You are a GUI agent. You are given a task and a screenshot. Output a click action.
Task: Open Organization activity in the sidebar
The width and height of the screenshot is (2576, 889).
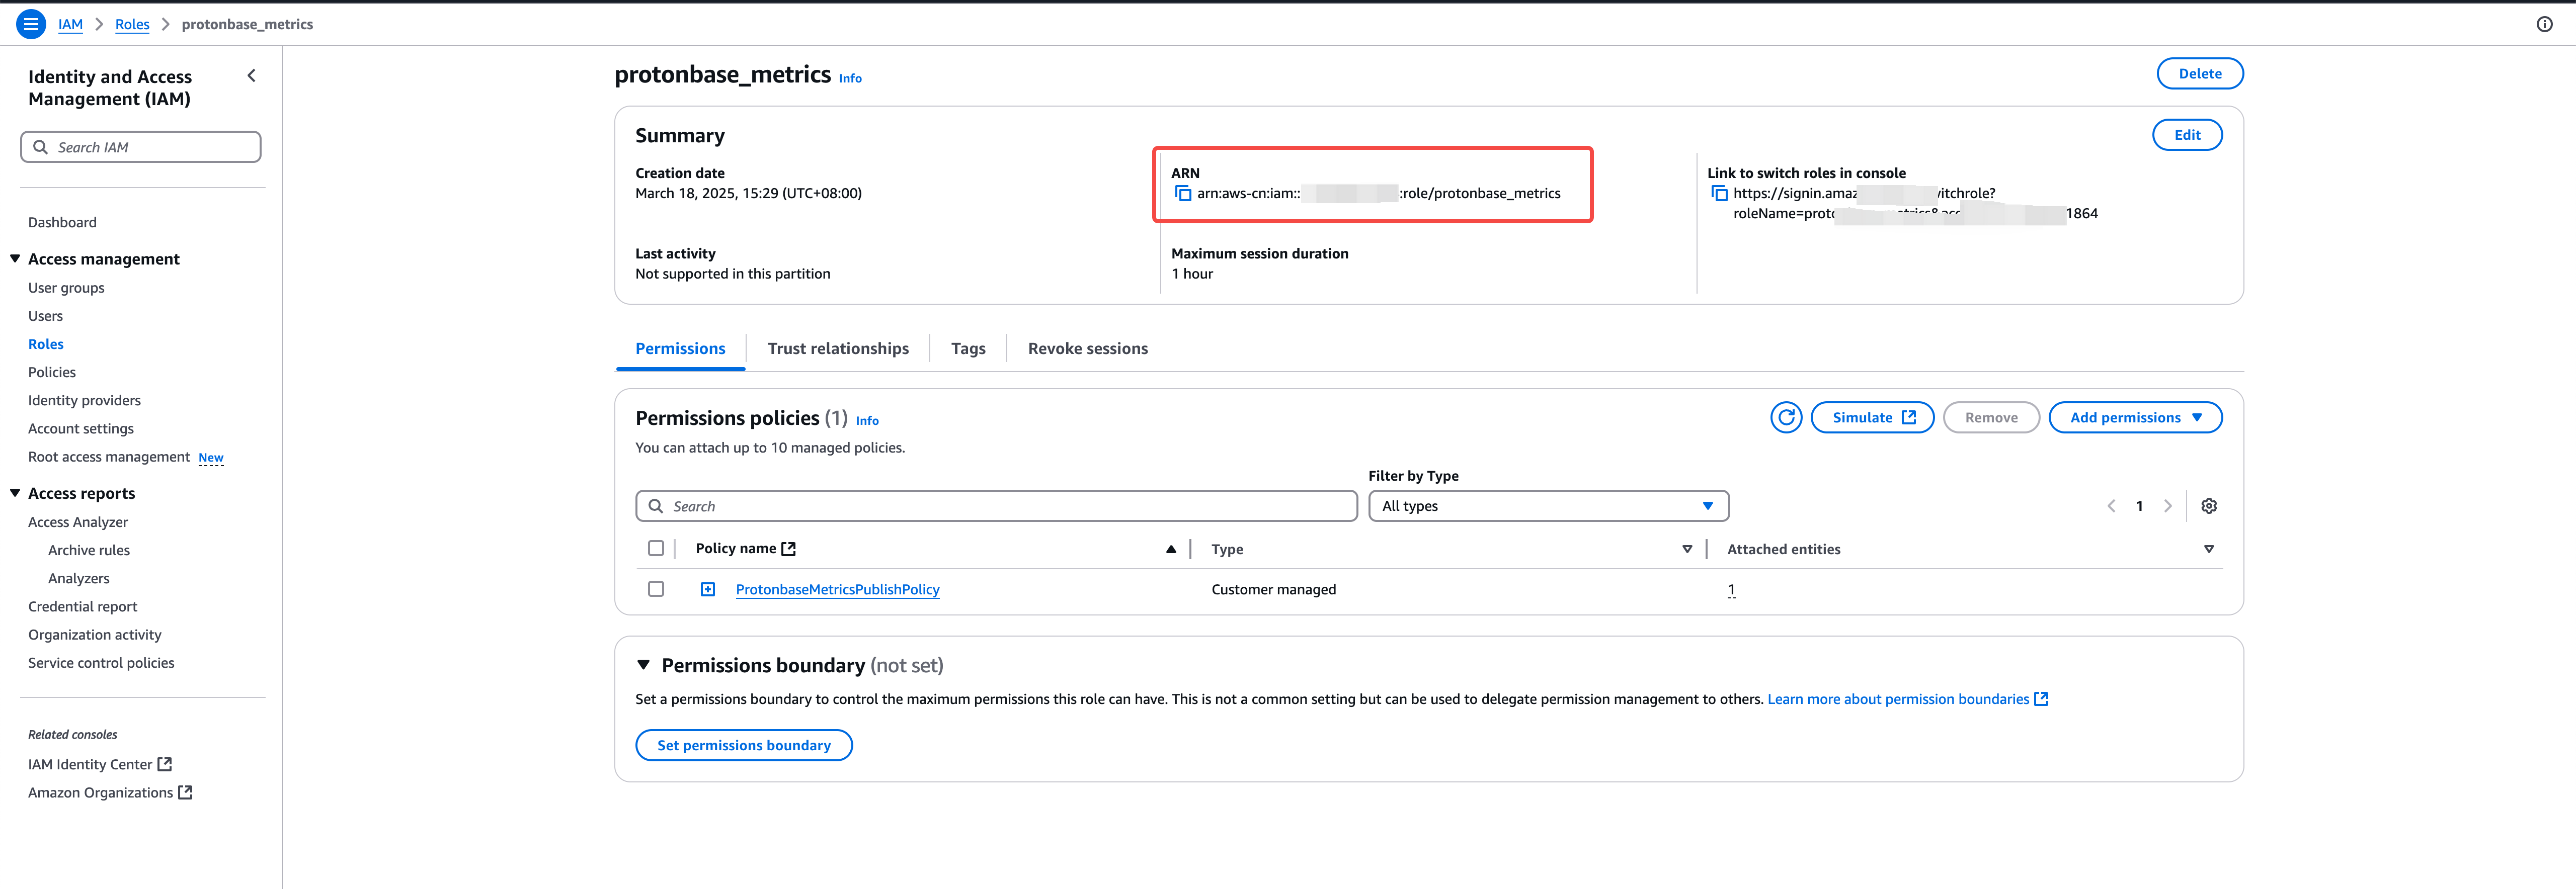pos(95,634)
